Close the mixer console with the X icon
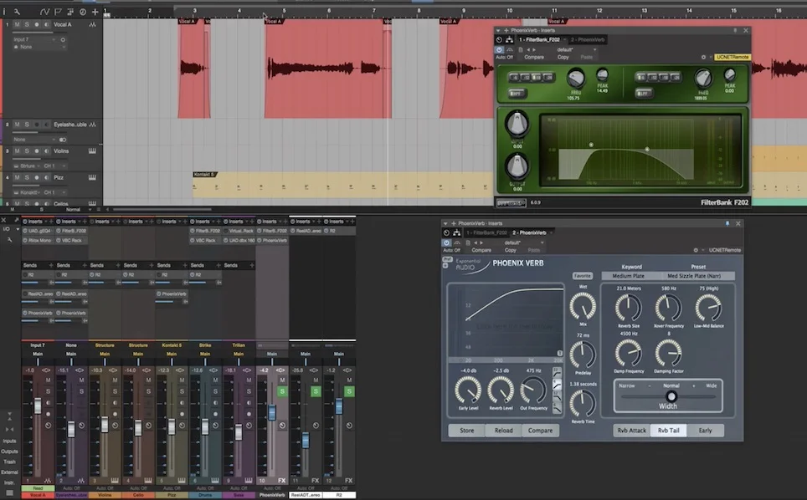 coord(3,220)
